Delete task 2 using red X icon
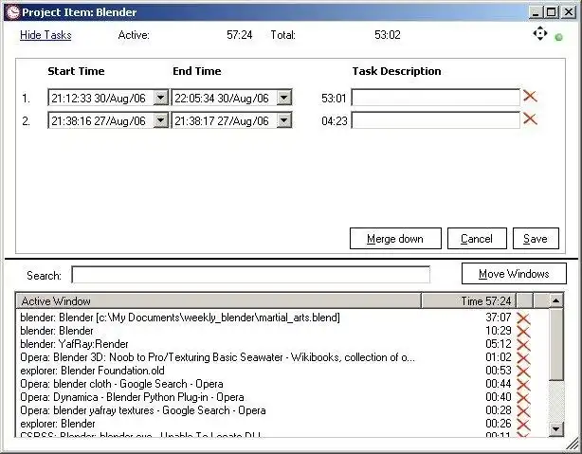Image resolution: width=582 pixels, height=454 pixels. click(530, 119)
